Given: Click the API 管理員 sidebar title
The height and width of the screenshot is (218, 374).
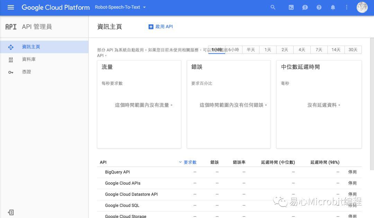Looking at the screenshot, I should point(37,27).
